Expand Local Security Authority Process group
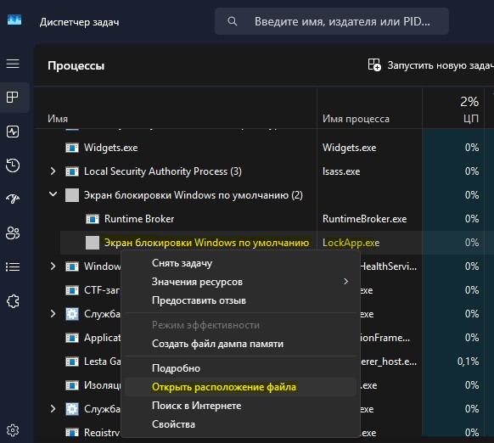Screen dimensions: 494x443 click(53, 171)
